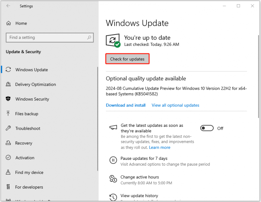261x202 pixels.
Task: Open View all optional updates link
Action: tap(175, 105)
